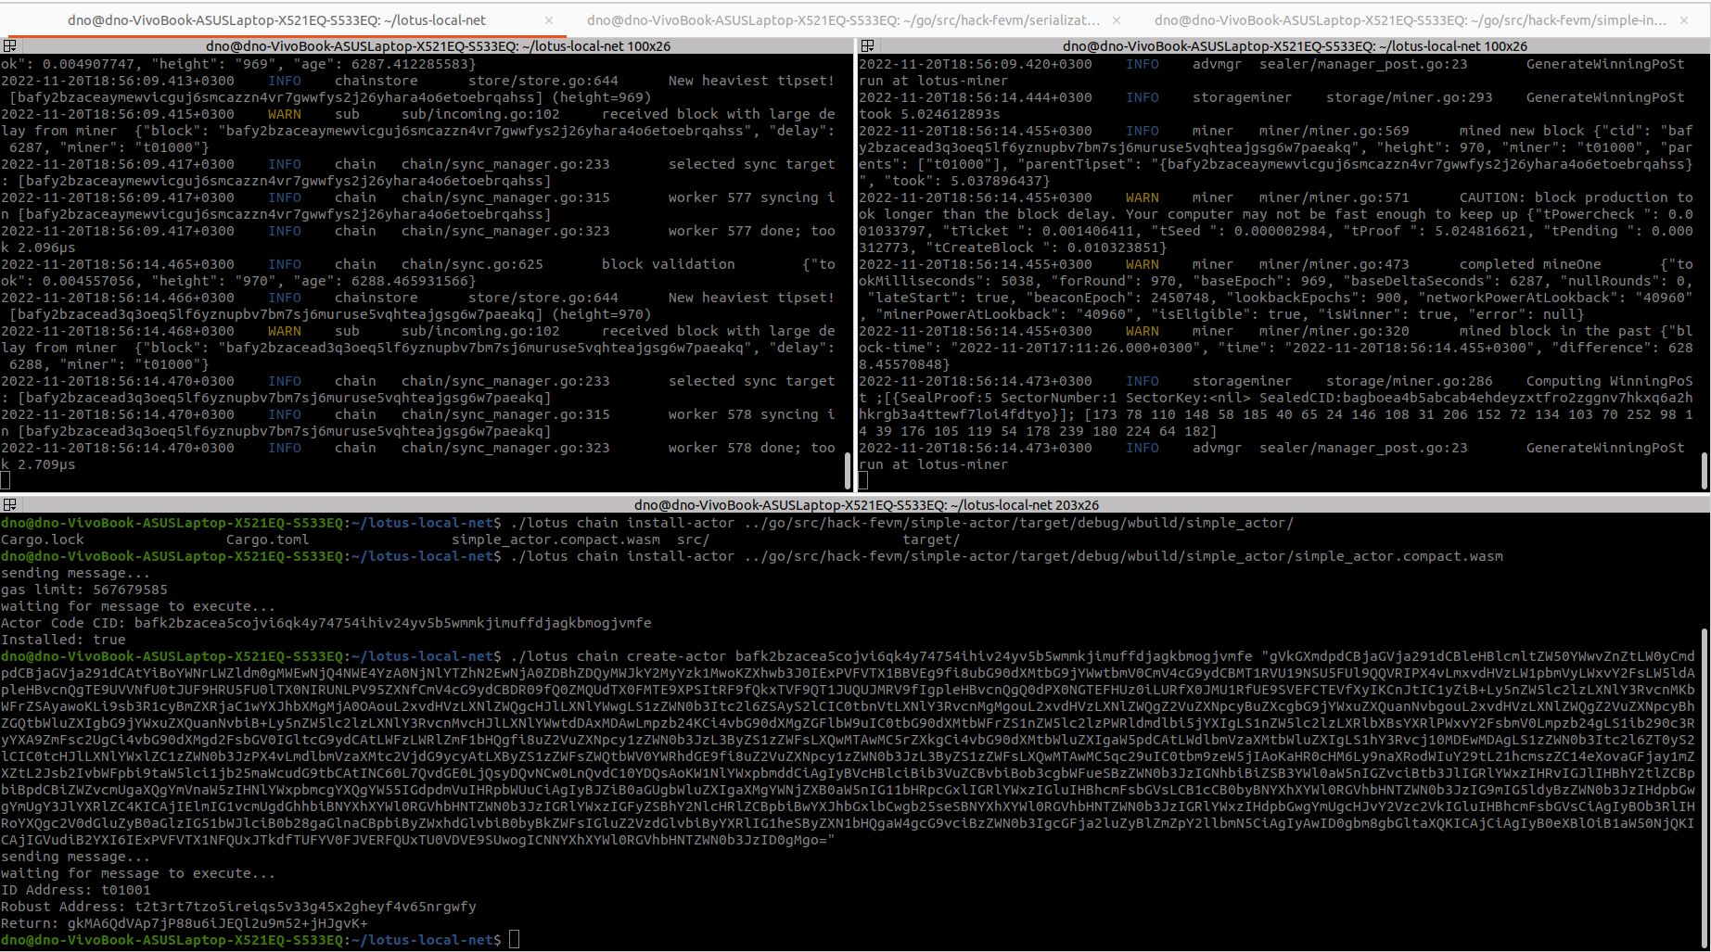
Task: Click the top-left pane title bar 100x26
Action: point(438,45)
